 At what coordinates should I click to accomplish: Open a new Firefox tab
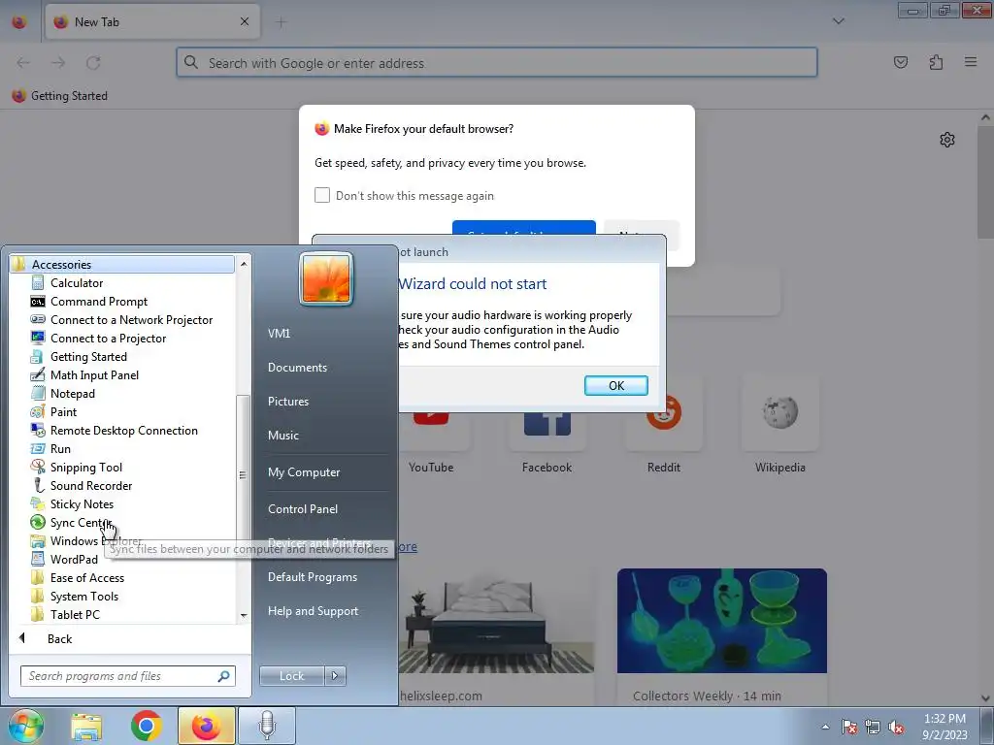tap(281, 22)
